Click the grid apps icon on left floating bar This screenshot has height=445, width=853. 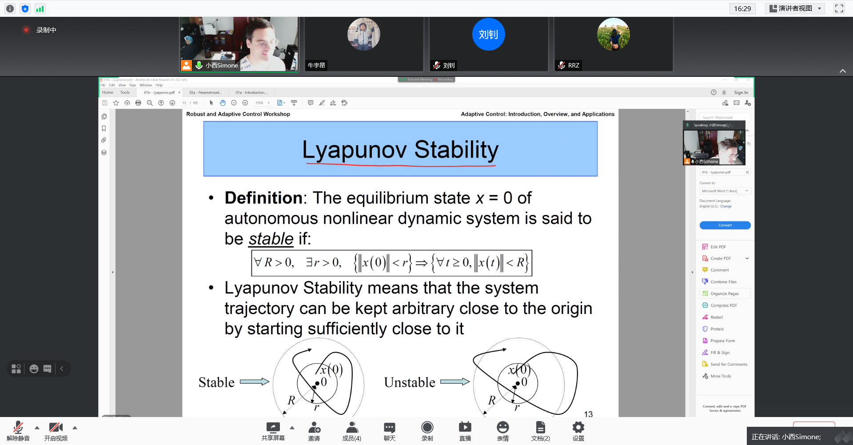[16, 369]
